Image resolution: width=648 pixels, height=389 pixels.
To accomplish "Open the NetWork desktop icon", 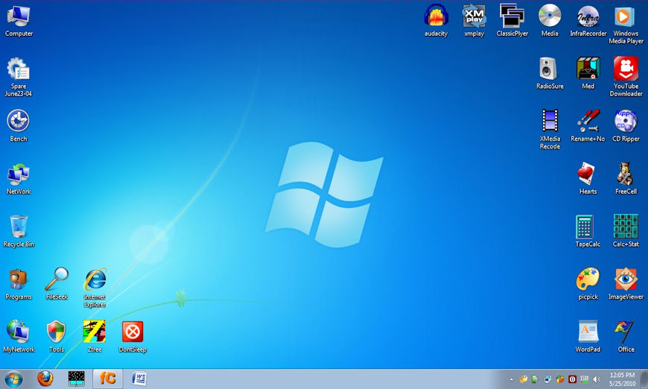I will [x=19, y=179].
